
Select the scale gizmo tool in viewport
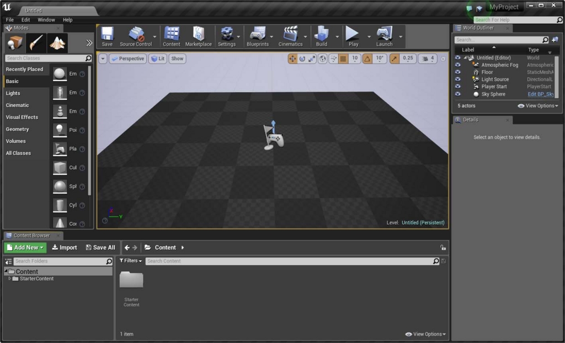[x=312, y=59]
